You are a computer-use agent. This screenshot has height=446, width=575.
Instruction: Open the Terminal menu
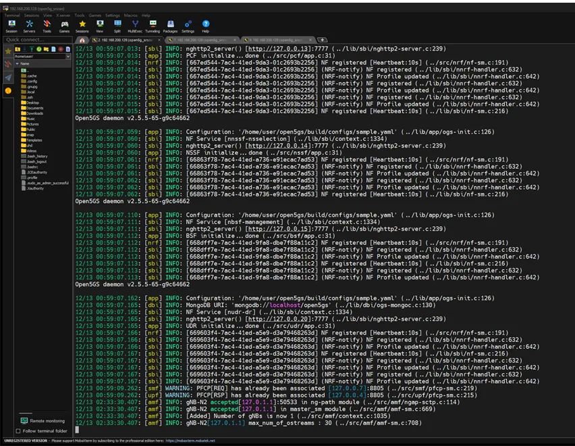tap(12, 16)
